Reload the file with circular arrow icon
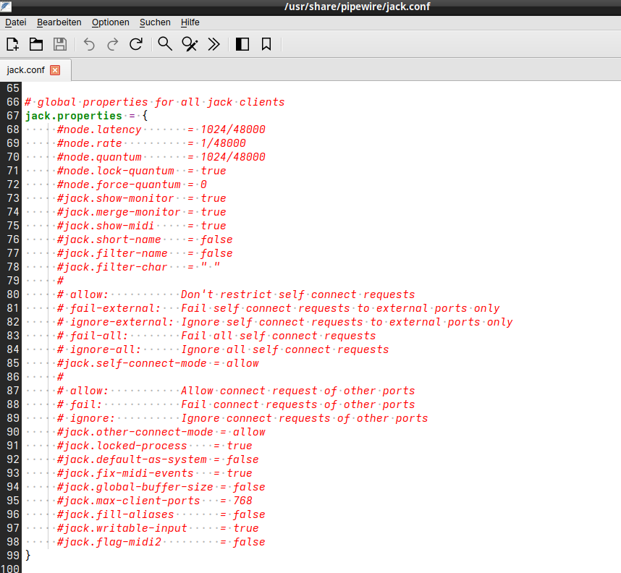 coord(135,44)
